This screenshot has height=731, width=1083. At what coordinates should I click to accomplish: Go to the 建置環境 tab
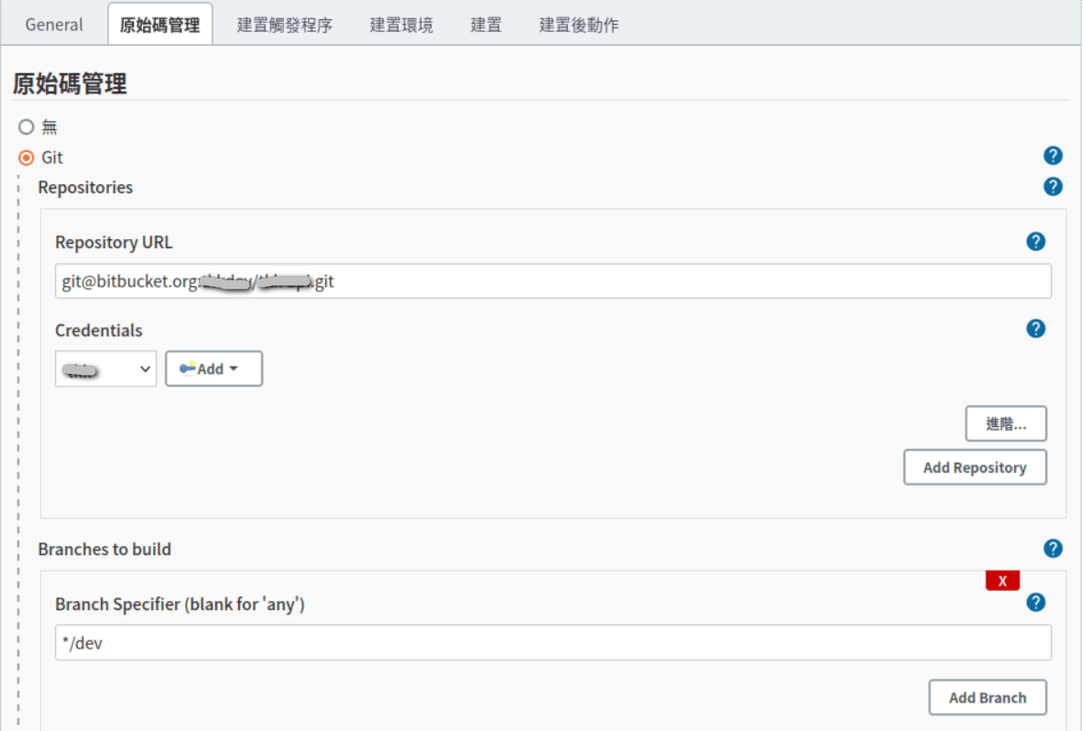(401, 25)
